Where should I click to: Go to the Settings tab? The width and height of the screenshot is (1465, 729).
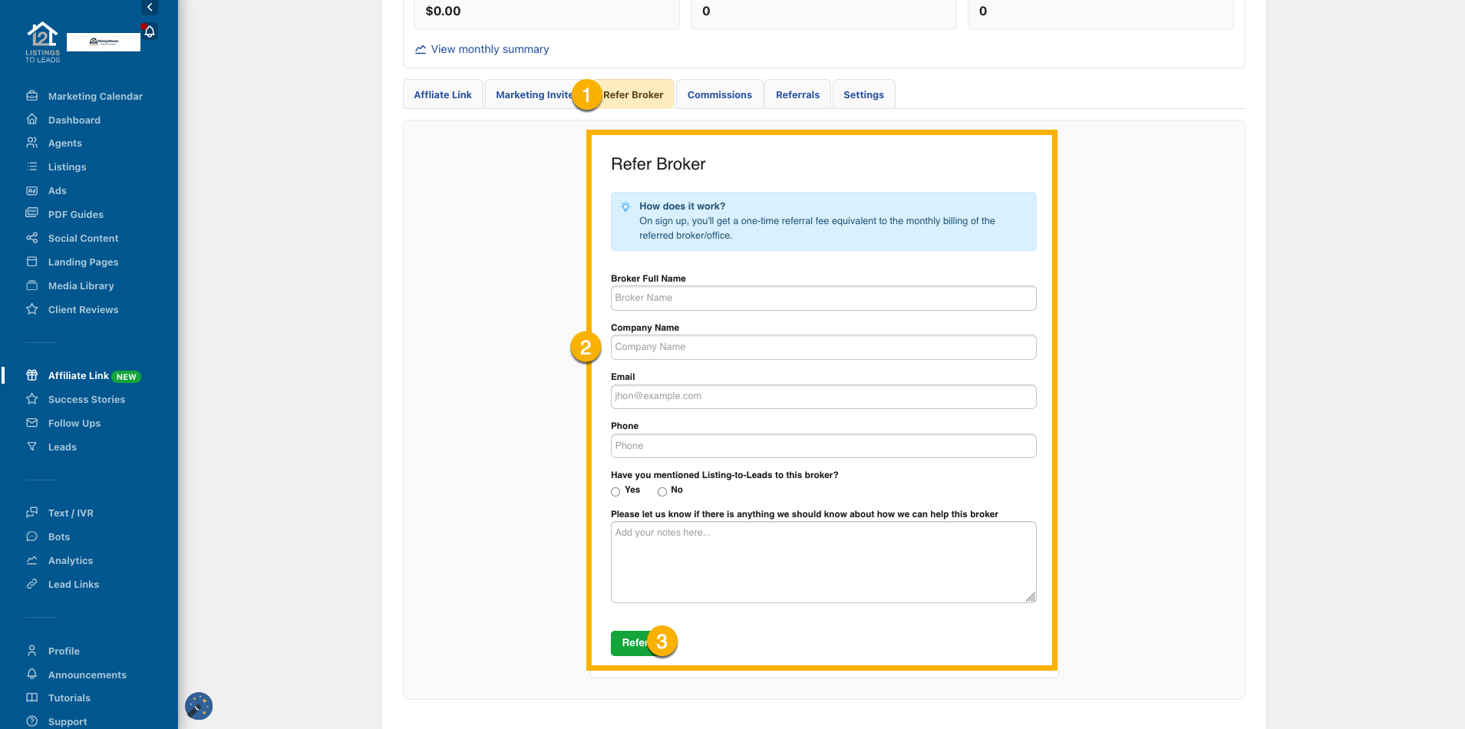coord(863,95)
